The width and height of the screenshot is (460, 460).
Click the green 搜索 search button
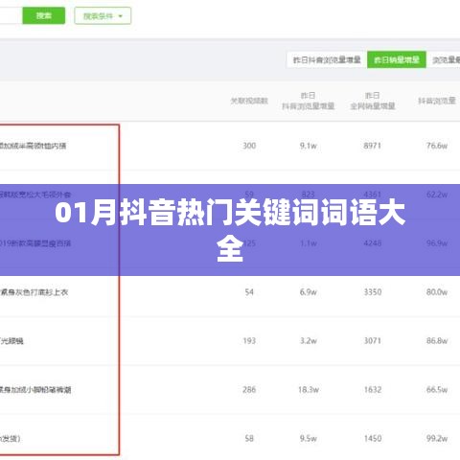pos(44,15)
